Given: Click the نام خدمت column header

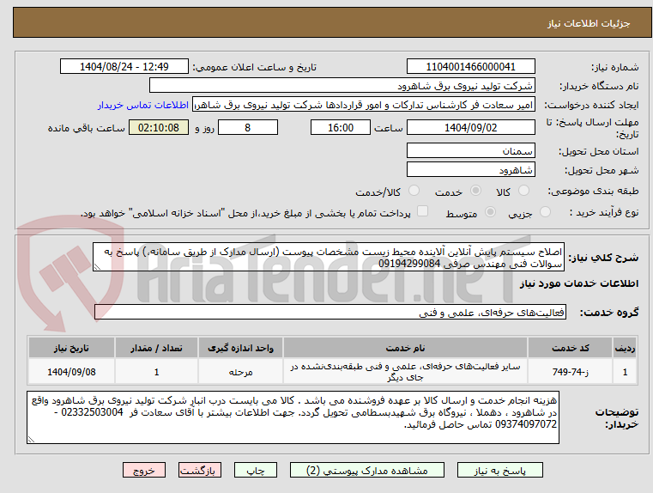Looking at the screenshot, I should pos(405,348).
